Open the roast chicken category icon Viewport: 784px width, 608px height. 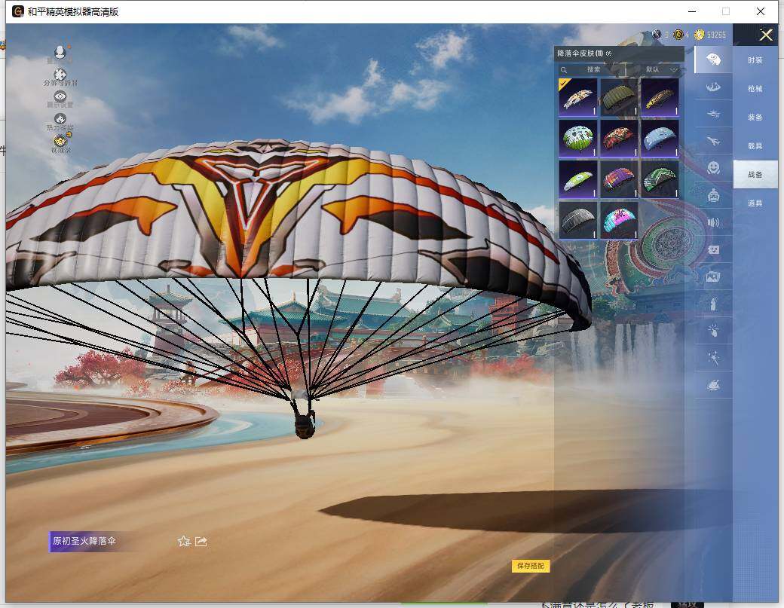click(x=713, y=385)
